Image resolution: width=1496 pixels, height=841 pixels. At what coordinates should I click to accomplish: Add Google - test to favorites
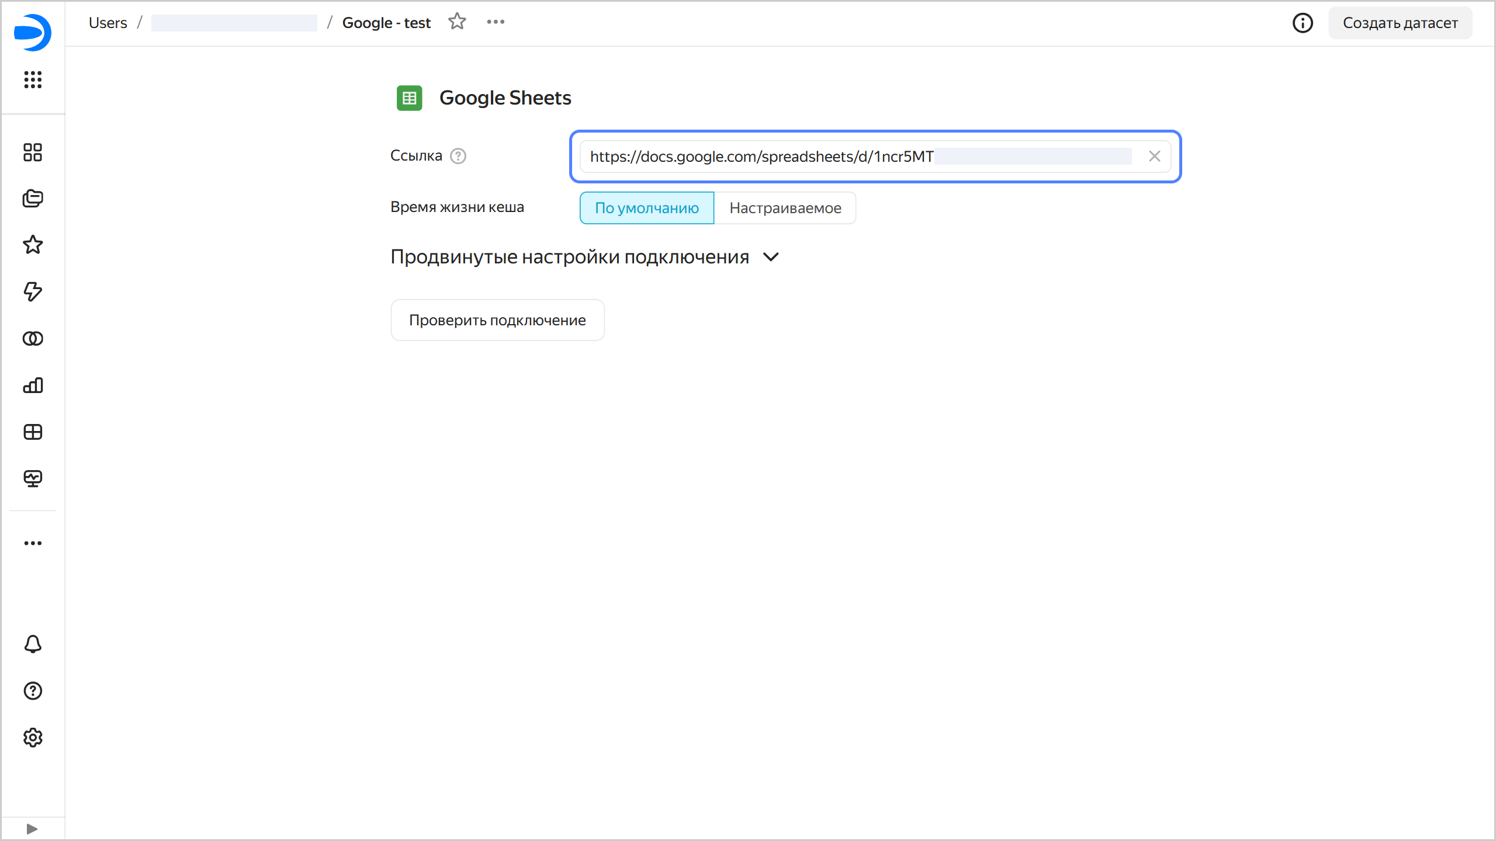pos(457,22)
